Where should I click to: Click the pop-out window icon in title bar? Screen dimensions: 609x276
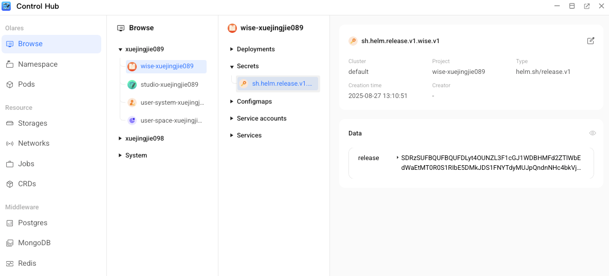coord(586,6)
